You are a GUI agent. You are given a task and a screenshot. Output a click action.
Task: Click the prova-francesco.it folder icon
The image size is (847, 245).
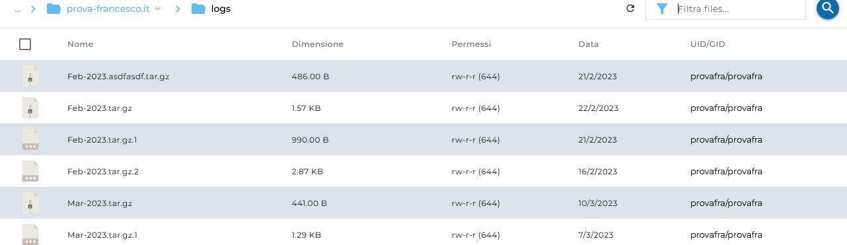tap(54, 9)
